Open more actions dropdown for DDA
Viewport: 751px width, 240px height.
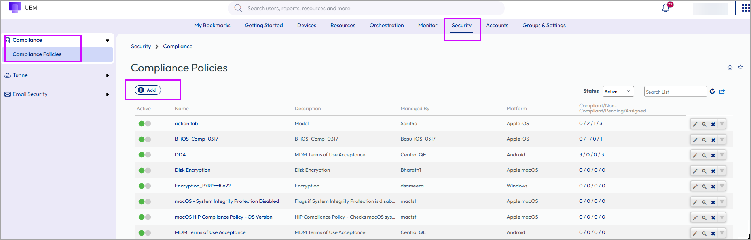(722, 155)
